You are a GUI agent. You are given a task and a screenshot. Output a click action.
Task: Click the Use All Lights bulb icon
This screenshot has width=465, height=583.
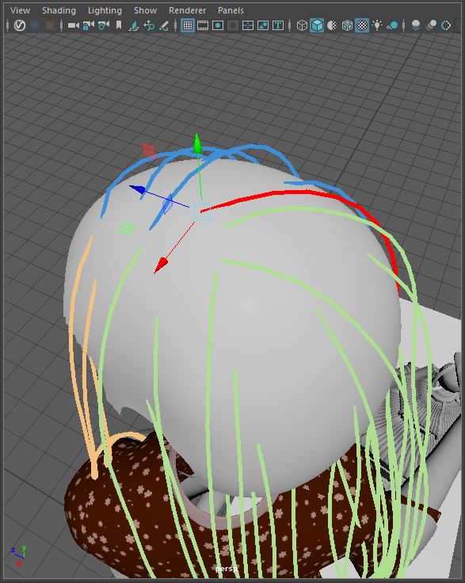(377, 25)
